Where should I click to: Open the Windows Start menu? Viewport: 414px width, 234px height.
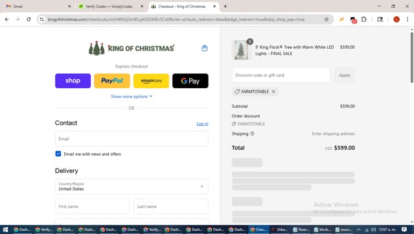tap(5, 229)
